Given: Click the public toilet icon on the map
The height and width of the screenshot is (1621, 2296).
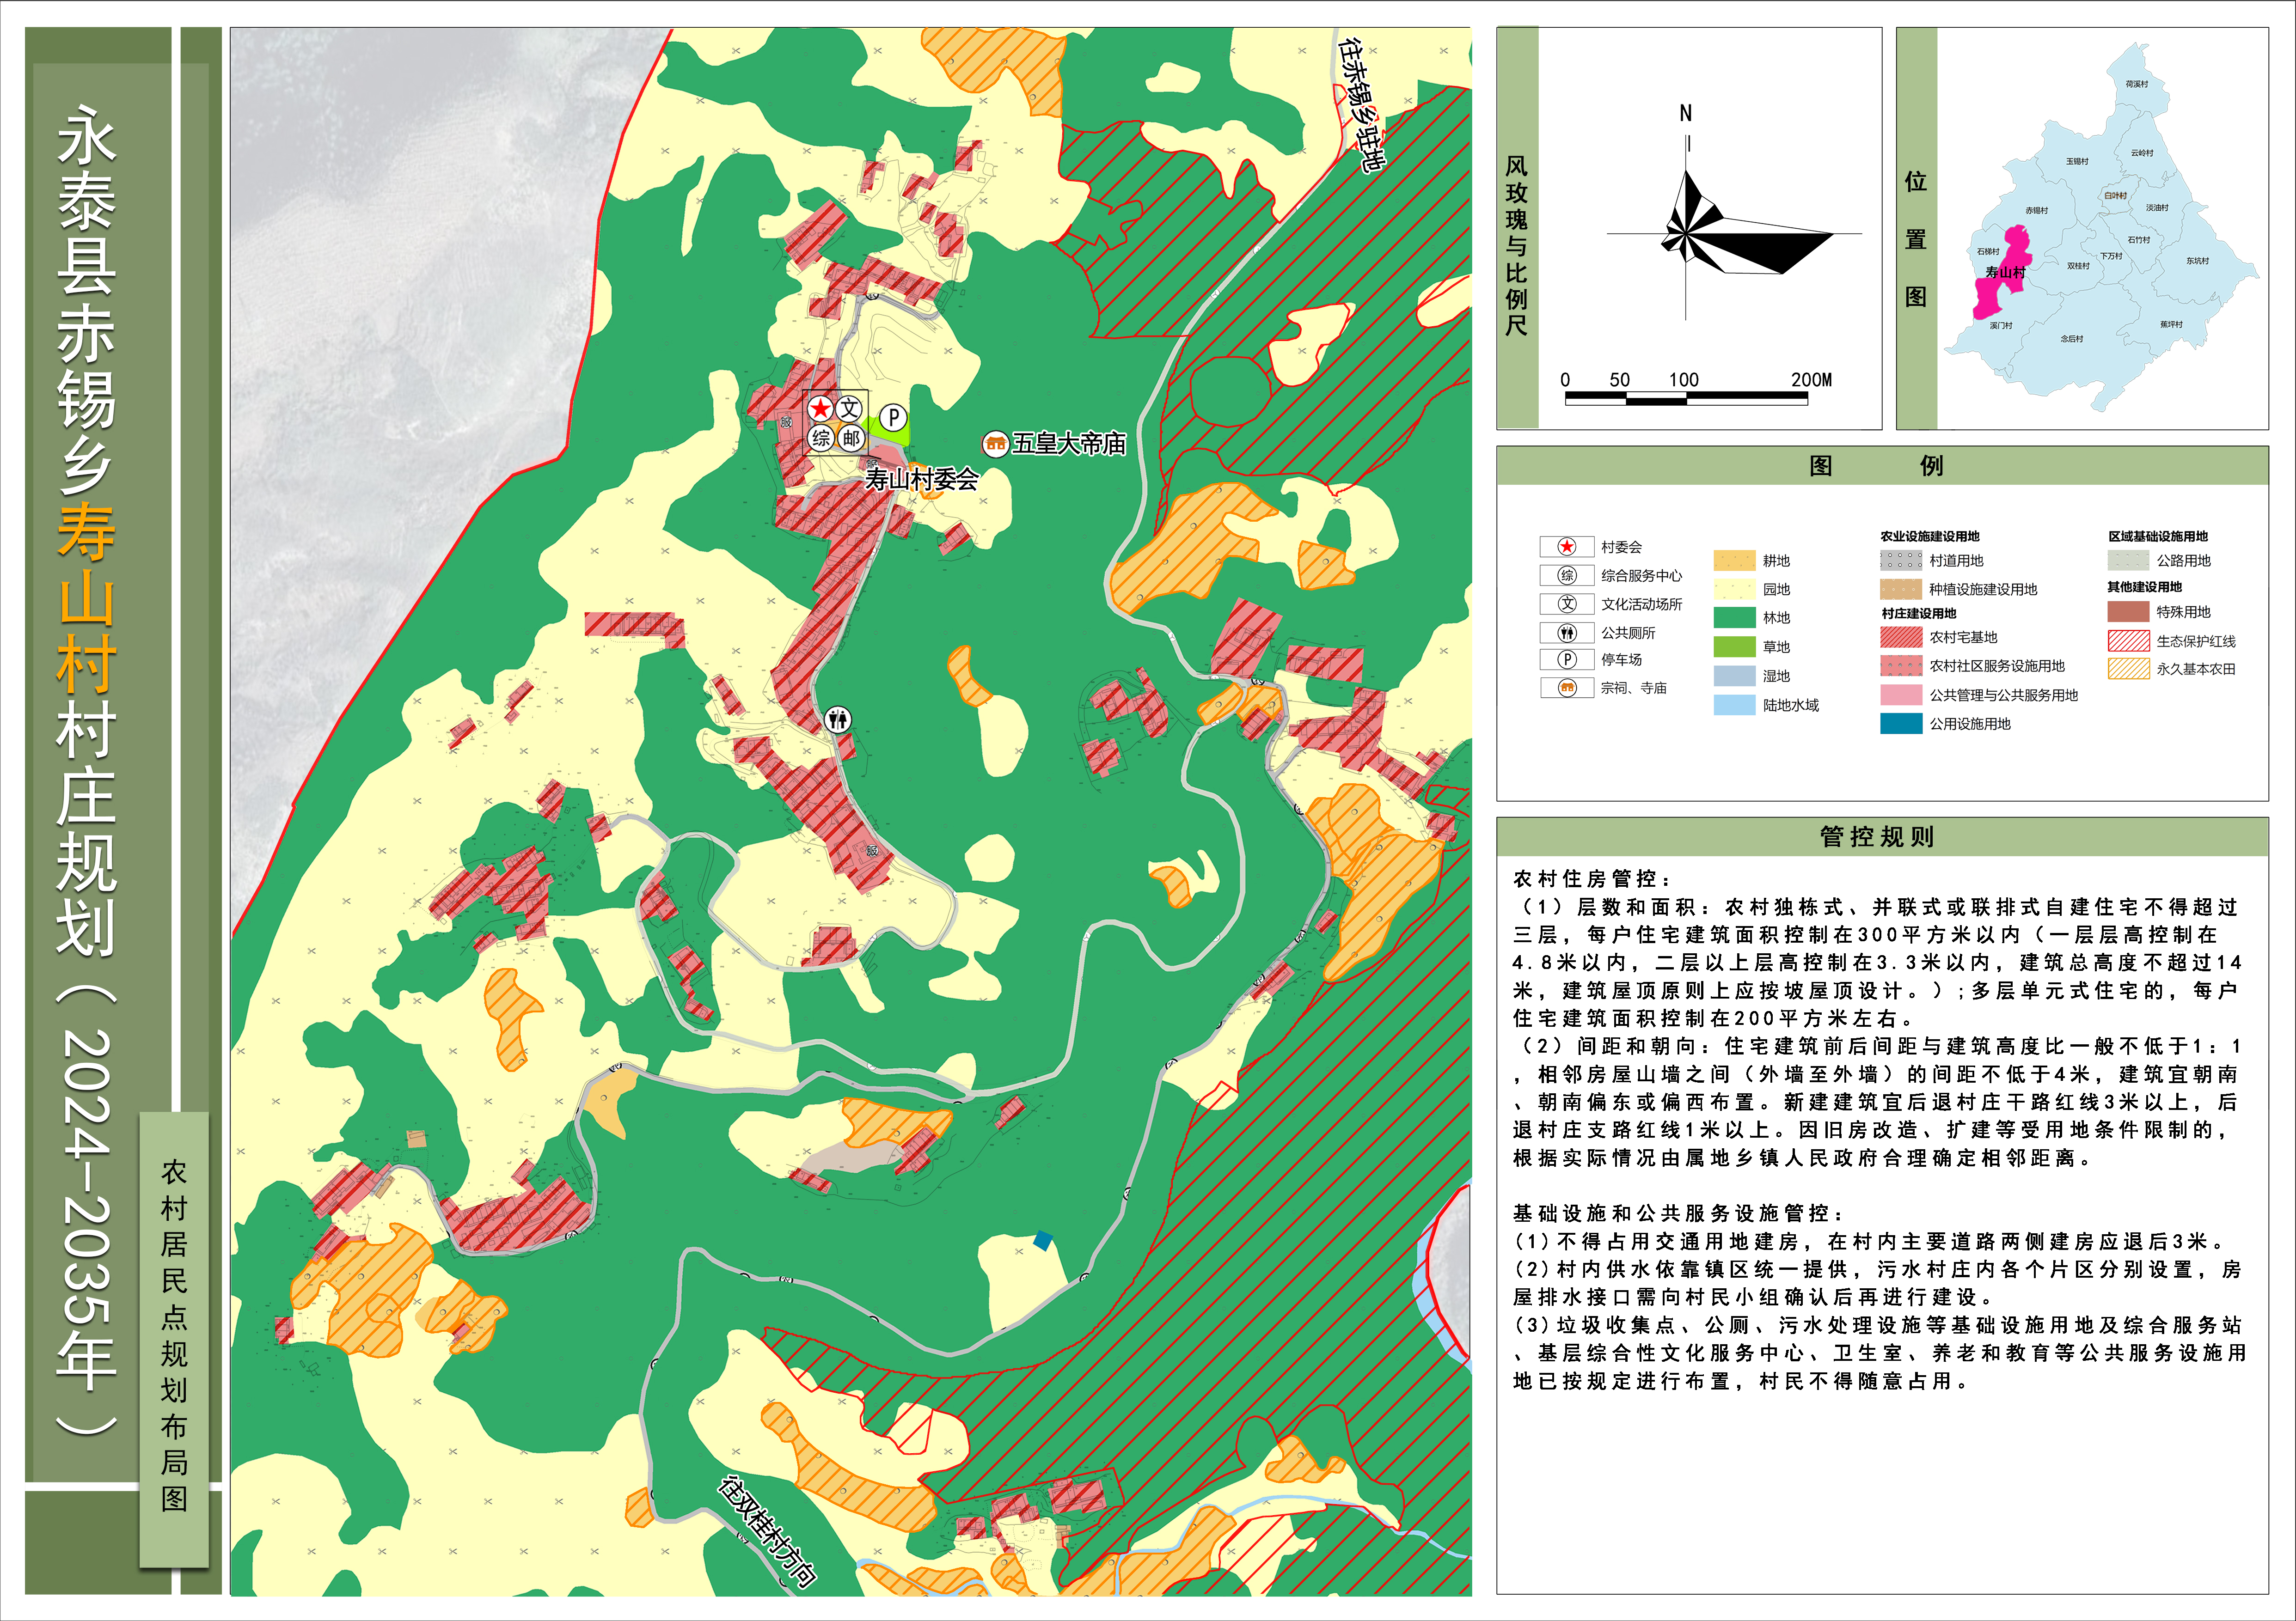Looking at the screenshot, I should click(x=838, y=719).
